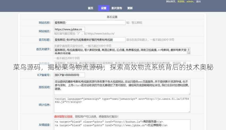
Task: Switch to the 更新 tab
Action: pyautogui.click(x=130, y=8)
